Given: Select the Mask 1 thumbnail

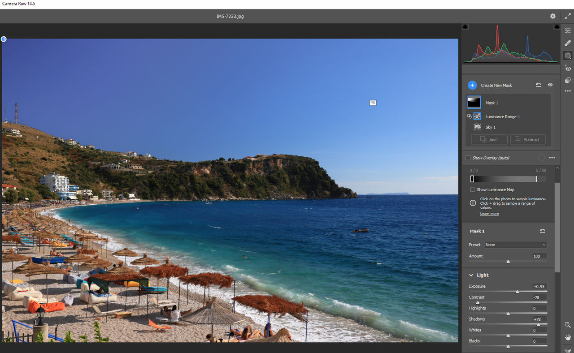Looking at the screenshot, I should (474, 103).
